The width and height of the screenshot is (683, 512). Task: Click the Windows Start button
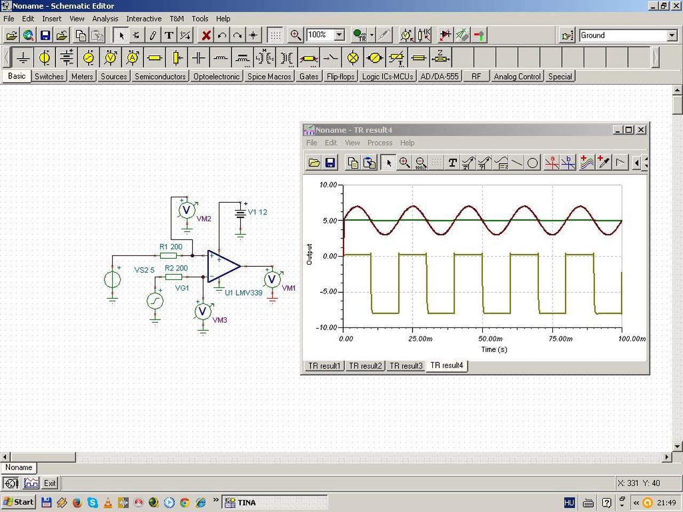18,502
